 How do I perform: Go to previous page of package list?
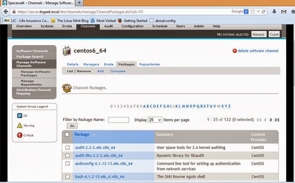pos(265,120)
